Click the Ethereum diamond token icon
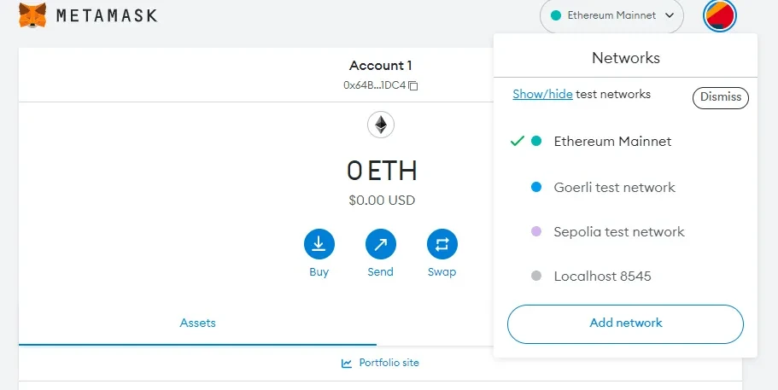Image resolution: width=778 pixels, height=390 pixels. (381, 125)
